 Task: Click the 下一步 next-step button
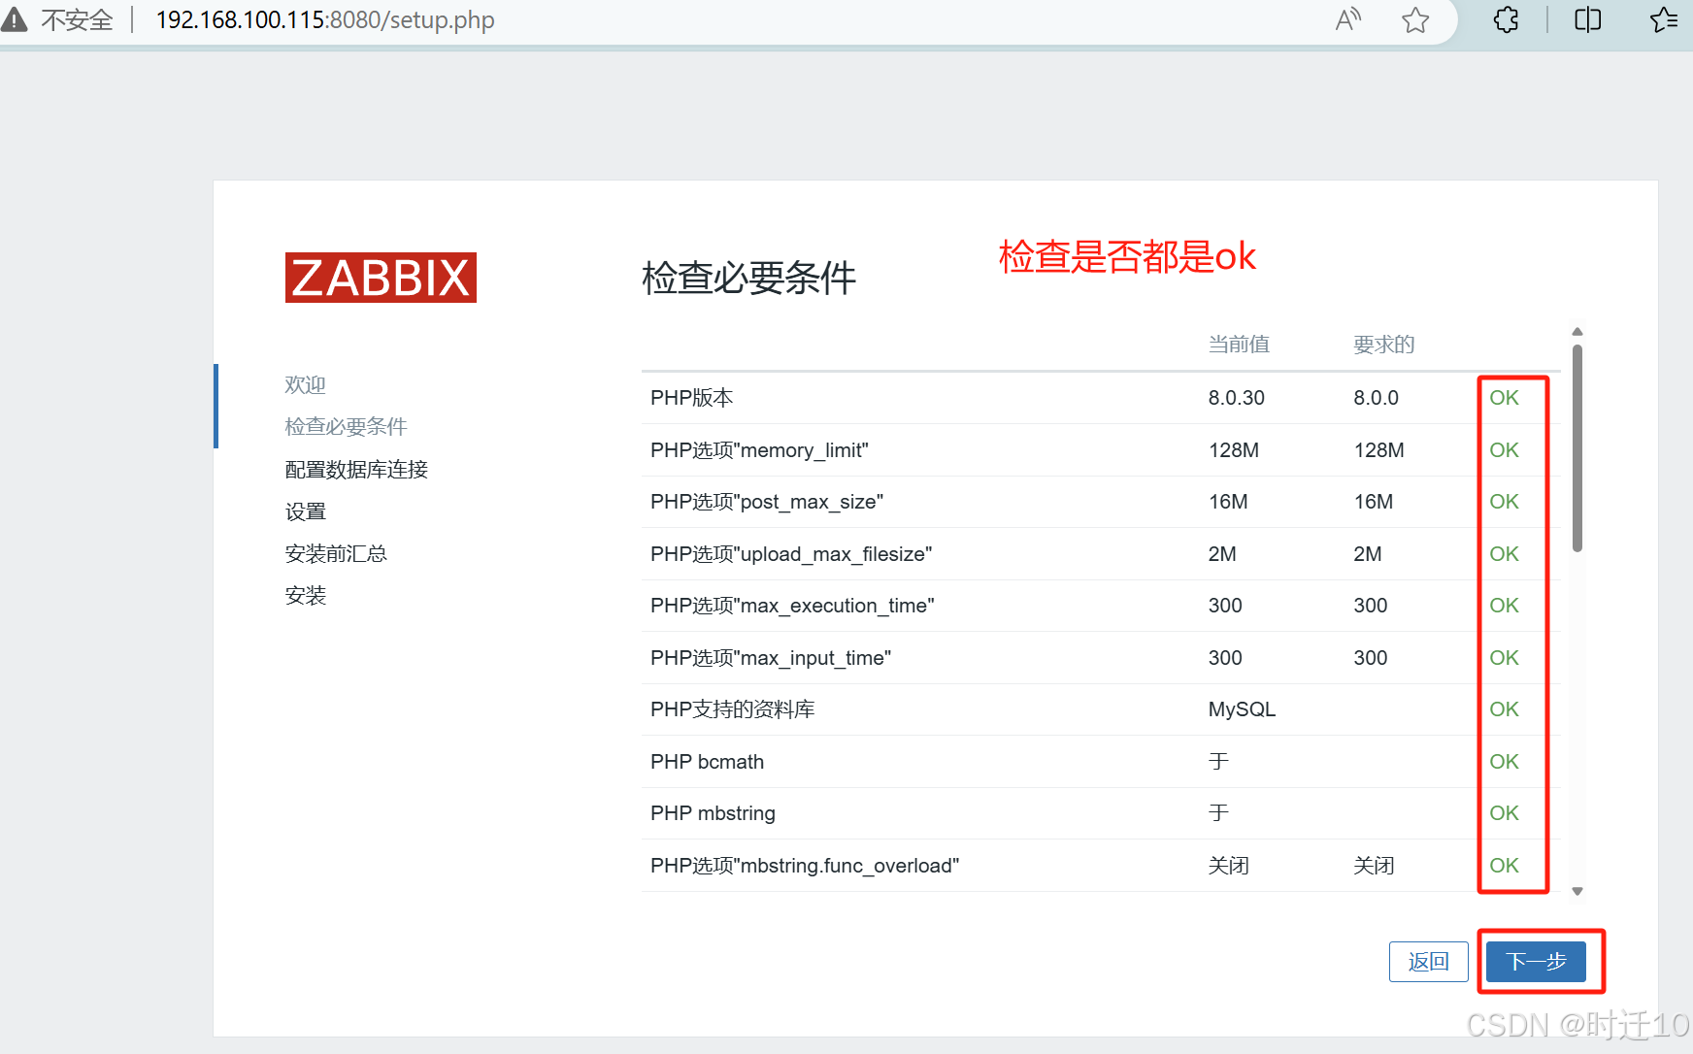(x=1536, y=962)
